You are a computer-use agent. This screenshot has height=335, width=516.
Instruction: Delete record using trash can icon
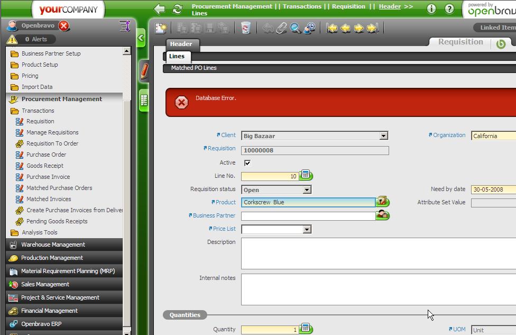pyautogui.click(x=246, y=28)
